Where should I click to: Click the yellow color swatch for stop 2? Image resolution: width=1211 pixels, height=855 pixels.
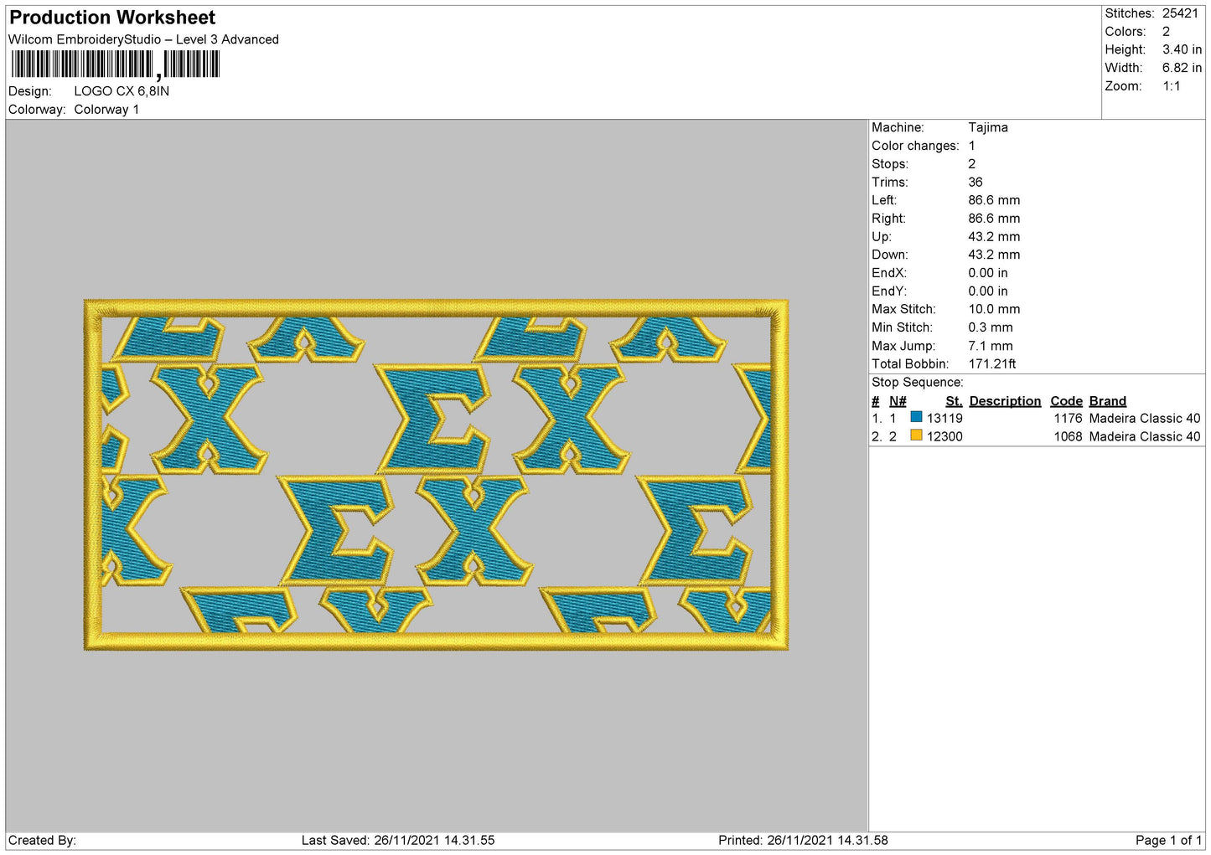tap(916, 435)
